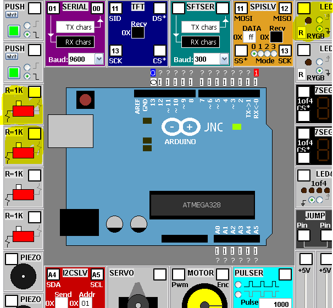Click the topmost R=1K slide switch handle

click(19, 104)
